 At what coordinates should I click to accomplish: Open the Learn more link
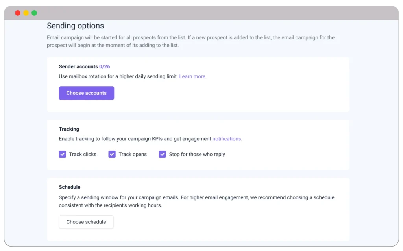pos(192,76)
